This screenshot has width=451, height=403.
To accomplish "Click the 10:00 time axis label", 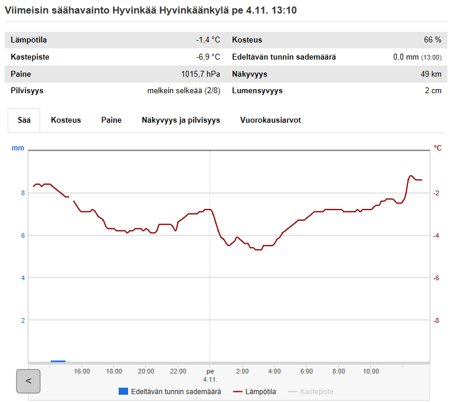I will click(371, 371).
